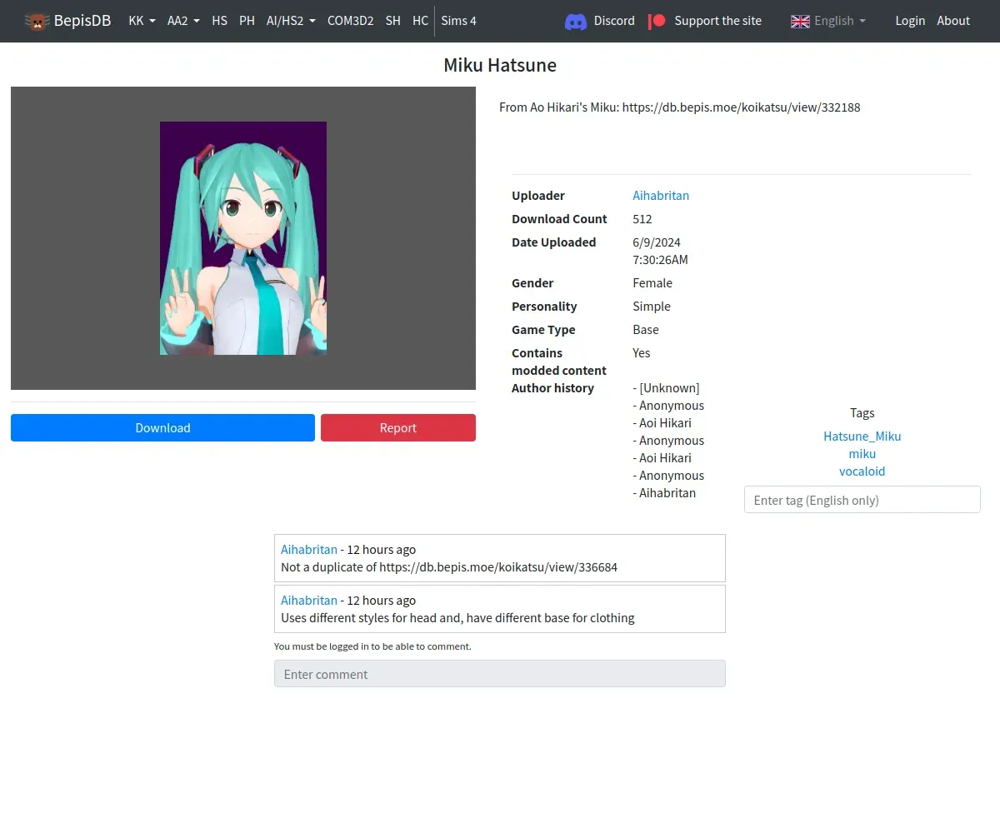Select the HS nav item
Image resolution: width=1000 pixels, height=833 pixels.
click(x=219, y=21)
